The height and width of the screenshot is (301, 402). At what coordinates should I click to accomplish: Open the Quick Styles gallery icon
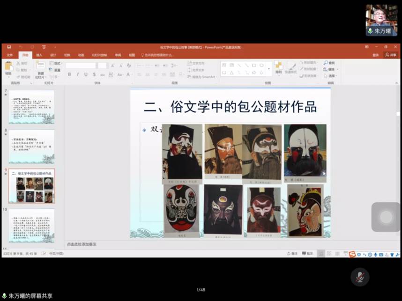pos(292,66)
